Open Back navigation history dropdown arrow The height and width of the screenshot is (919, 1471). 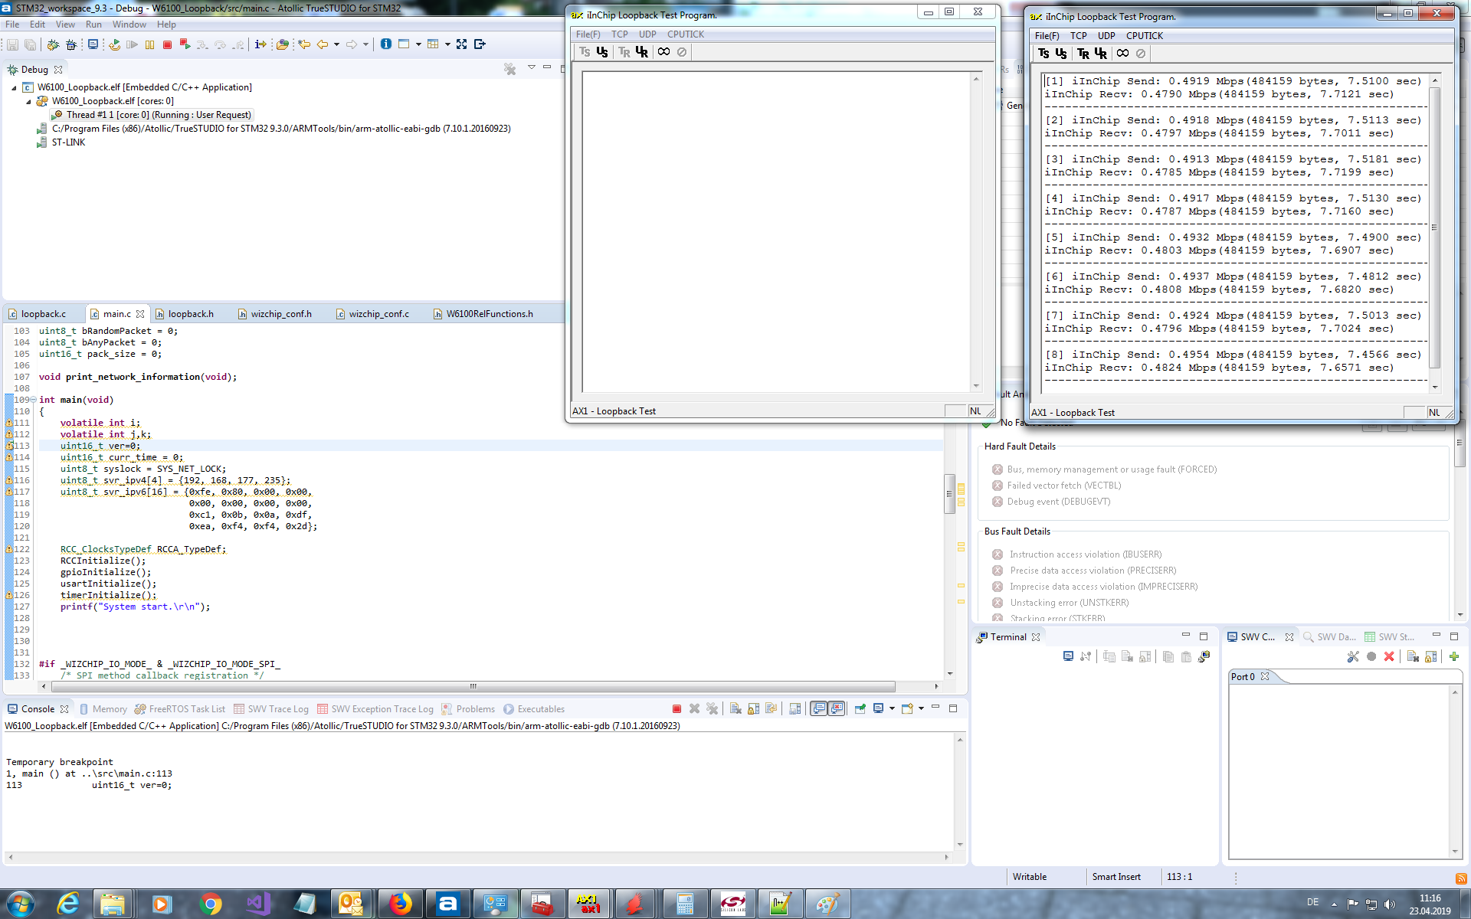[336, 44]
